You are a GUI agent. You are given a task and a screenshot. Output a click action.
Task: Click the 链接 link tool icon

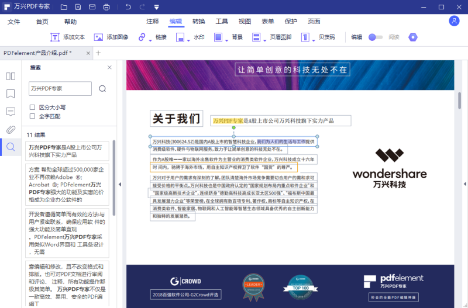(142, 37)
